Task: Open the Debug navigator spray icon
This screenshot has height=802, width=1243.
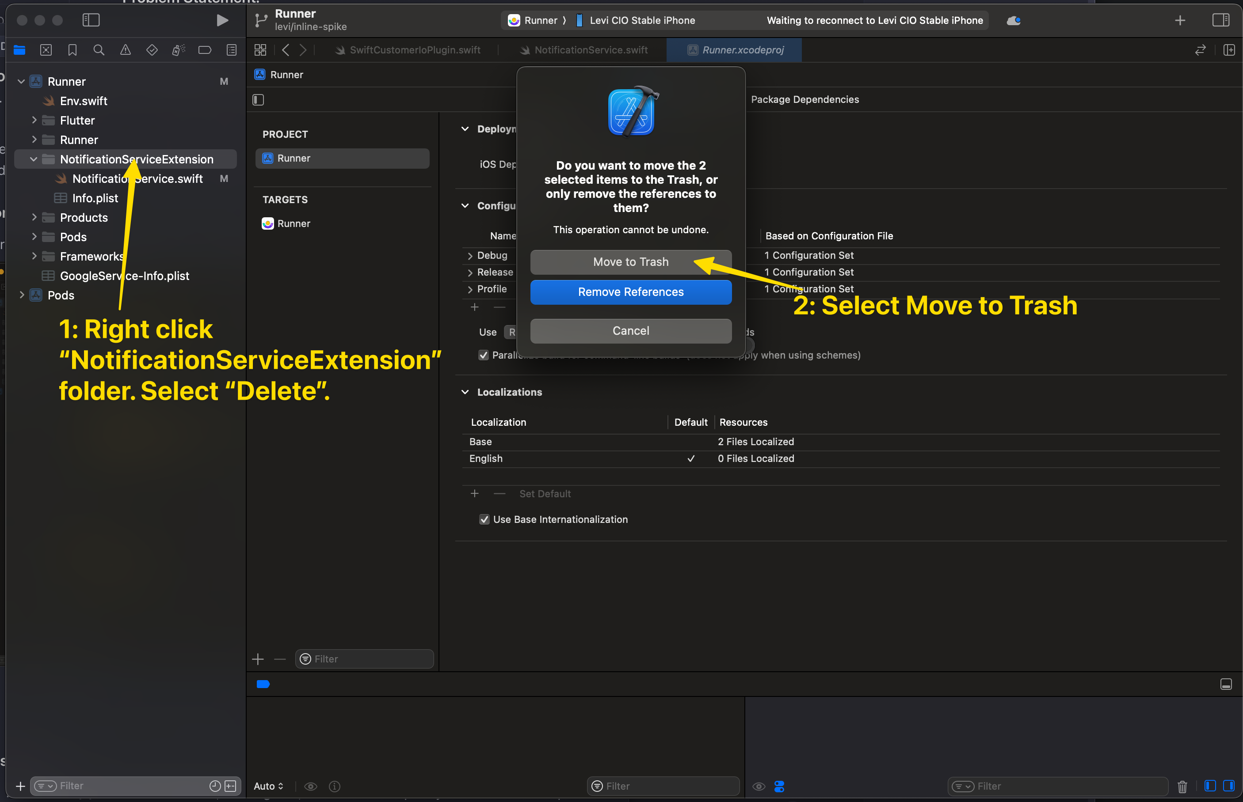Action: pyautogui.click(x=178, y=50)
